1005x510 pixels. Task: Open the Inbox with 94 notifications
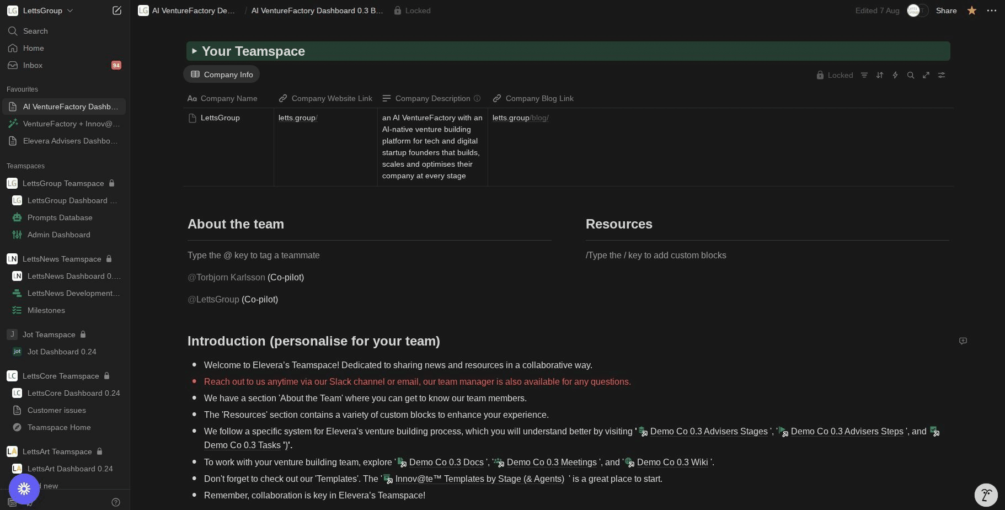click(x=64, y=65)
